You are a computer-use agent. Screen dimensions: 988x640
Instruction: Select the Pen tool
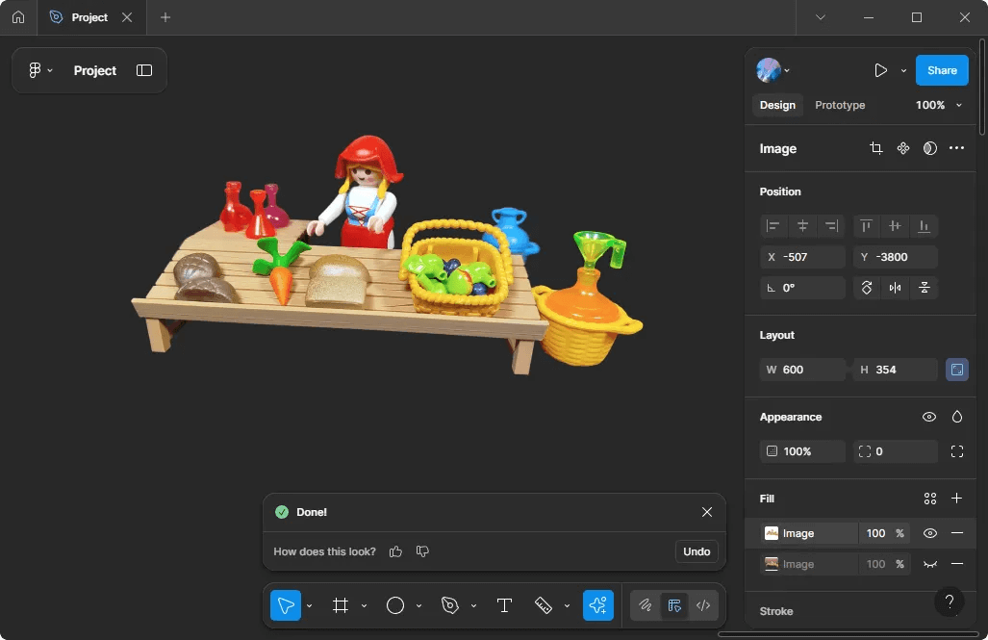tap(450, 605)
